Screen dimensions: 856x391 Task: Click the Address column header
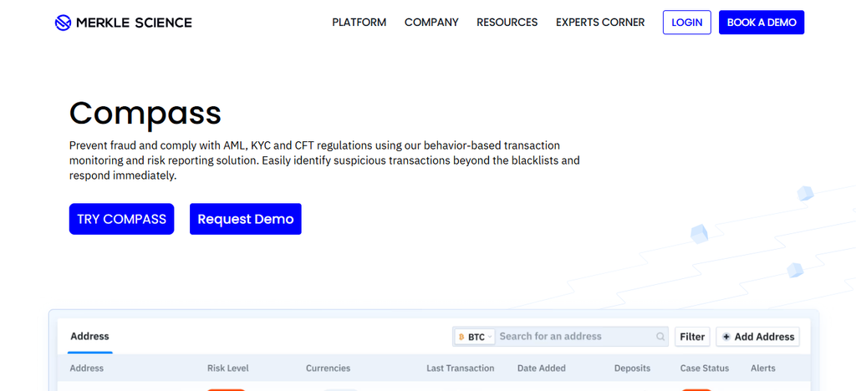point(87,368)
